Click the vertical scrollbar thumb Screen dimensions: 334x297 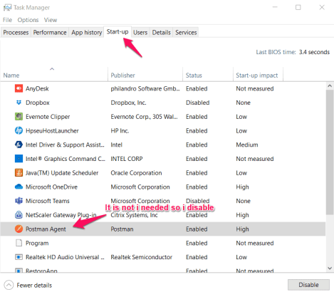tap(330, 152)
